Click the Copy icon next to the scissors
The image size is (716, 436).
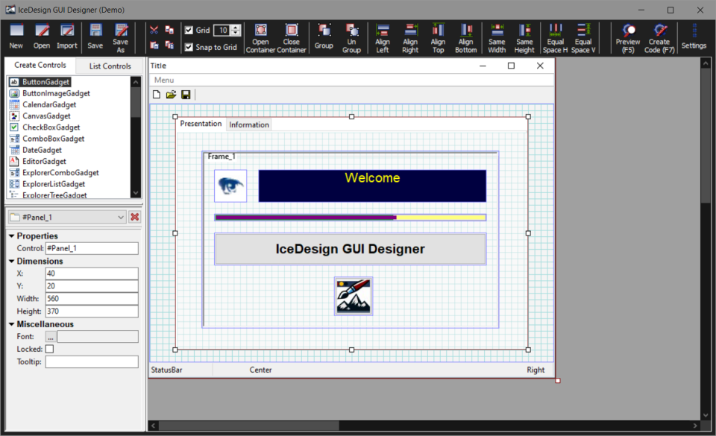coord(169,30)
